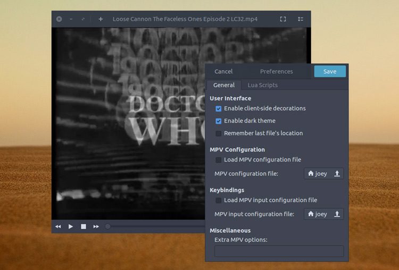Open the playlist menu icon
This screenshot has width=399, height=270.
(301, 19)
